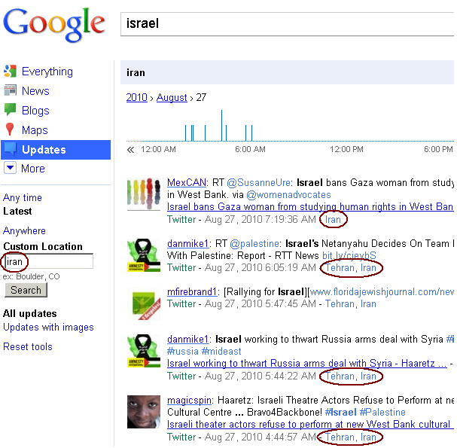
Task: Expand the More dropdown arrow
Action: [x=10, y=168]
